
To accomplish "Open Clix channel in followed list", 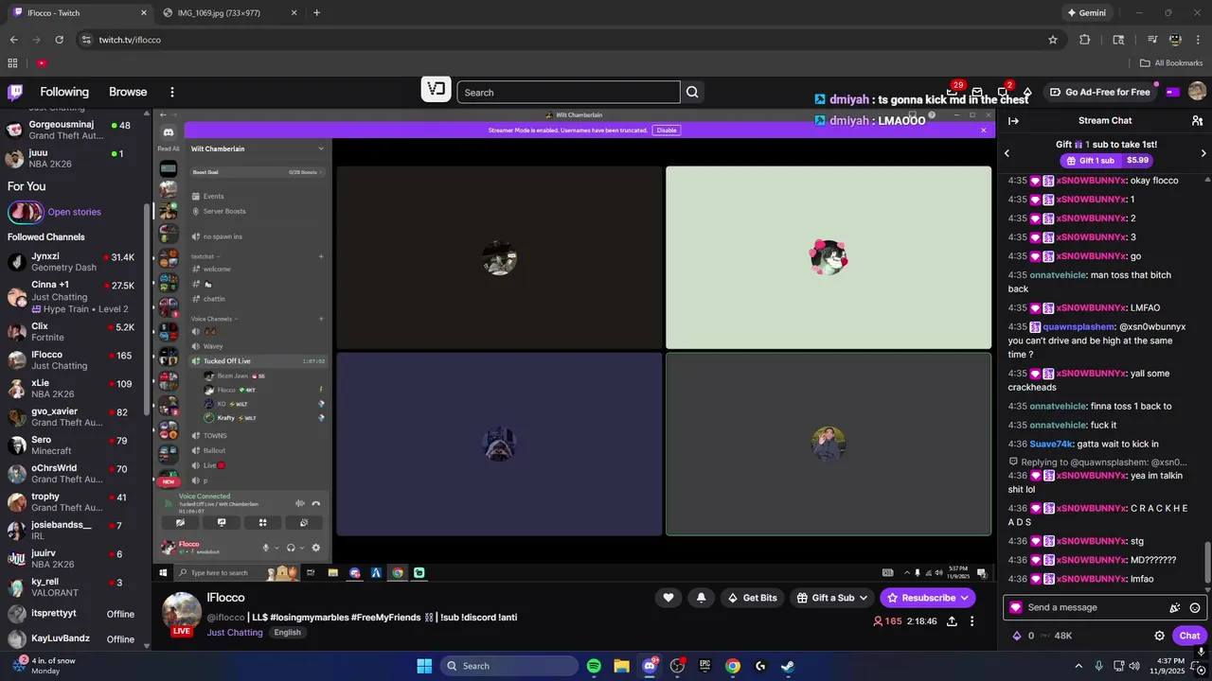I will (74, 332).
